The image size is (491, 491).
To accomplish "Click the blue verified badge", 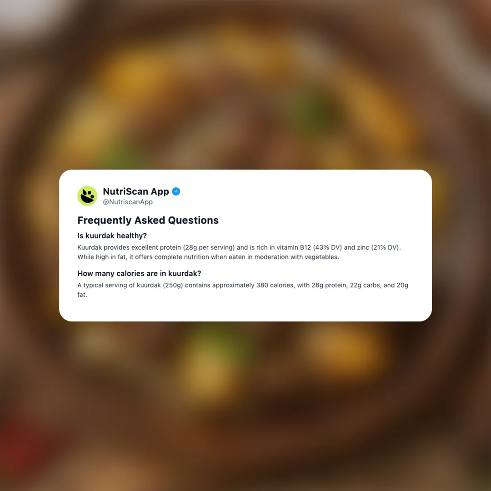I will pyautogui.click(x=176, y=191).
